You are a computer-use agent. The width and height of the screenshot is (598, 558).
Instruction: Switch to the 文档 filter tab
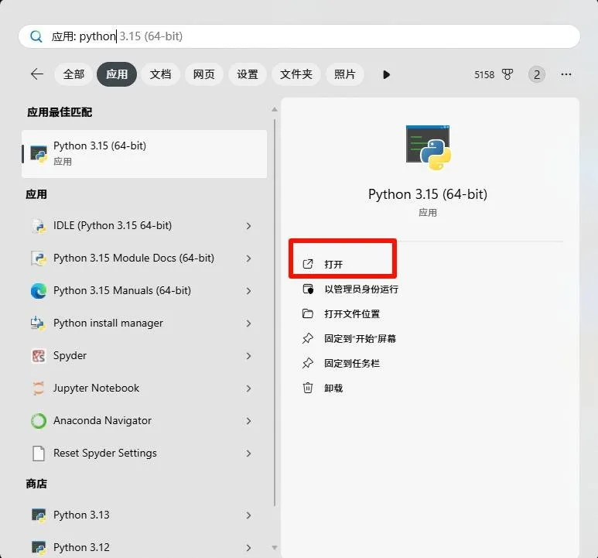point(160,74)
